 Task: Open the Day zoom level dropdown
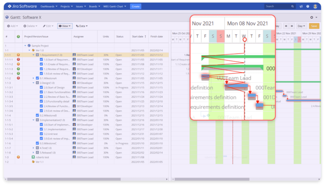[x=301, y=26]
